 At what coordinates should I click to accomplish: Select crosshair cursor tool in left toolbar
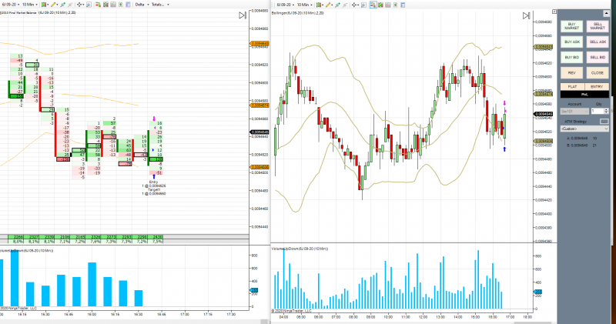pos(79,5)
